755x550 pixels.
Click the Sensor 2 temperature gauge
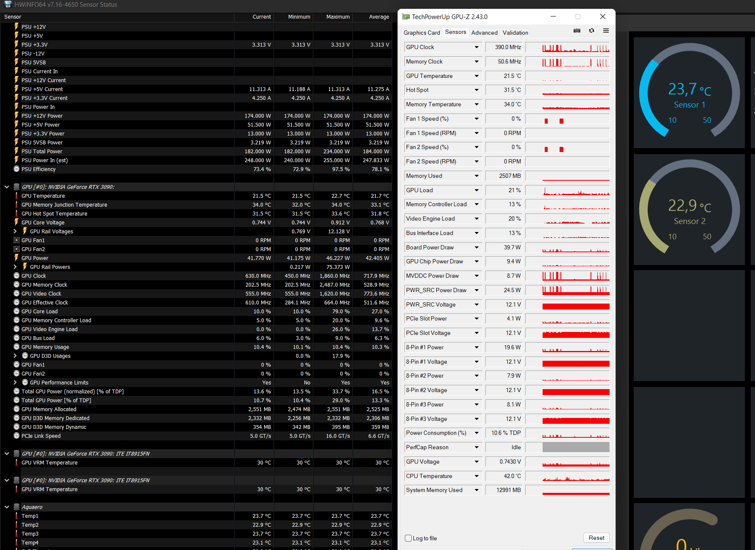point(689,210)
